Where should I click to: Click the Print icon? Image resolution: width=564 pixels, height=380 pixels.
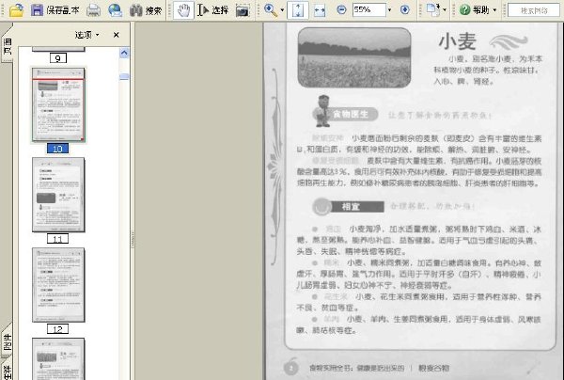tap(93, 10)
